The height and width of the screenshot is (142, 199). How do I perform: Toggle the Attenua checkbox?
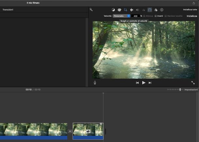pos(144,16)
